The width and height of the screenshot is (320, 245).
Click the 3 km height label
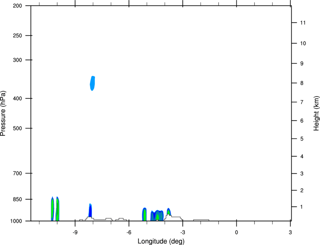coord(302,173)
